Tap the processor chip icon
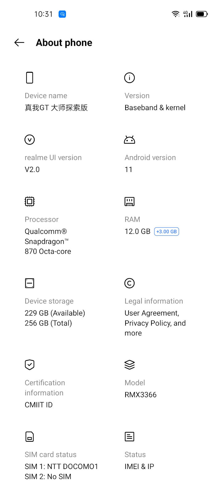This screenshot has height=495, width=222. coord(30,201)
